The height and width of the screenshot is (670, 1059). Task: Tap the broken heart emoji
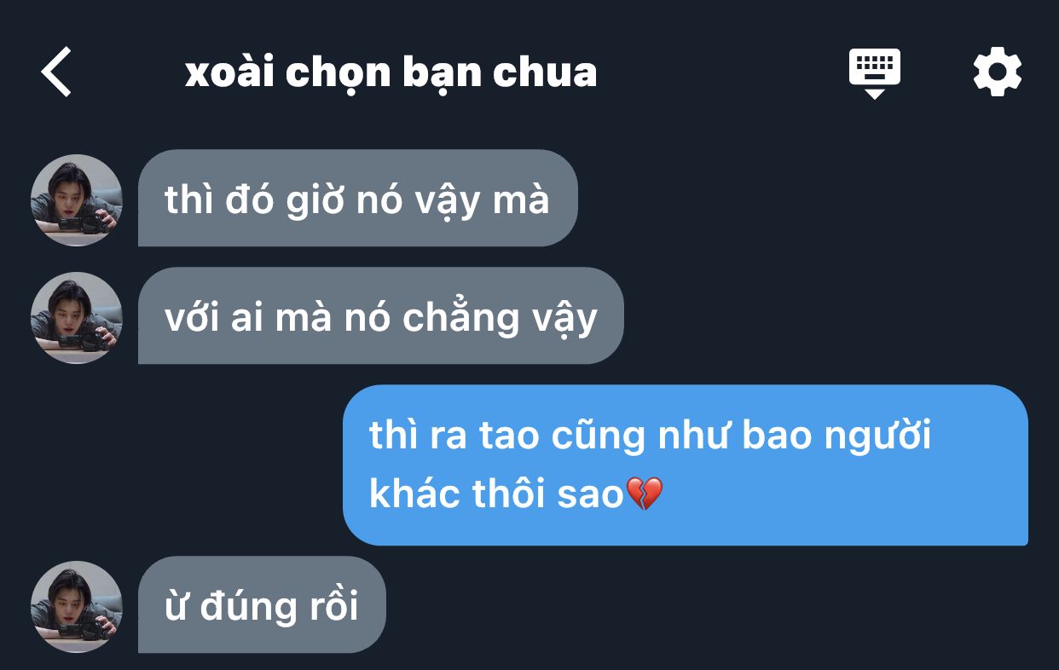click(644, 494)
